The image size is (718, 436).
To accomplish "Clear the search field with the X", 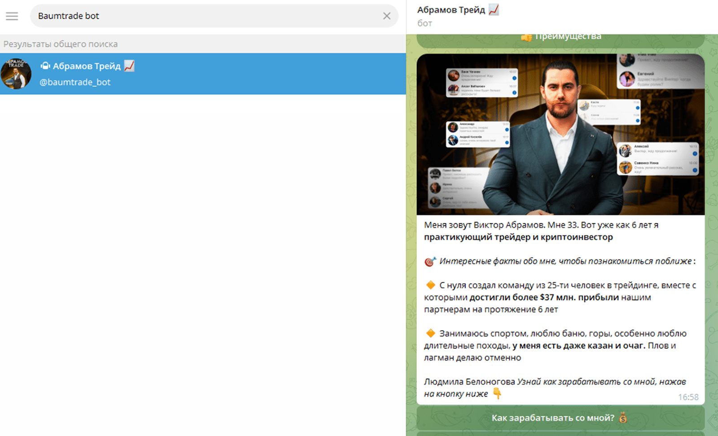I will coord(387,16).
